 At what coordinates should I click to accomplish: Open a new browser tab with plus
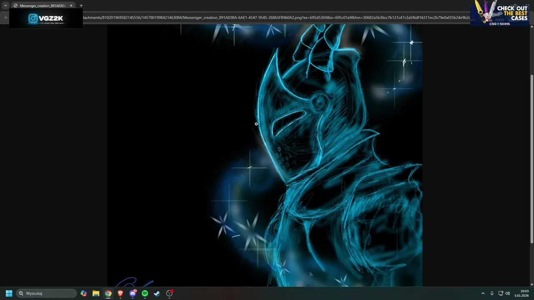point(81,5)
